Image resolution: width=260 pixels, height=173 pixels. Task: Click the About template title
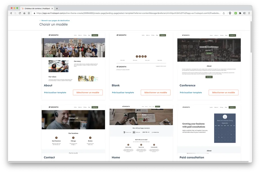pos(48,85)
